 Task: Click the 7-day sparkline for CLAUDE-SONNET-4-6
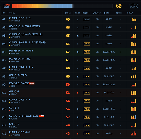tap(134, 68)
